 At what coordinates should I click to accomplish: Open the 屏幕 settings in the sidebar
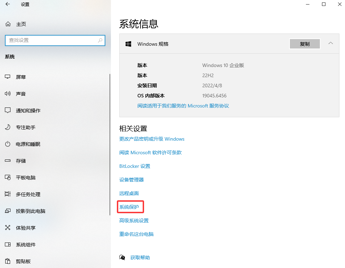tap(21, 77)
